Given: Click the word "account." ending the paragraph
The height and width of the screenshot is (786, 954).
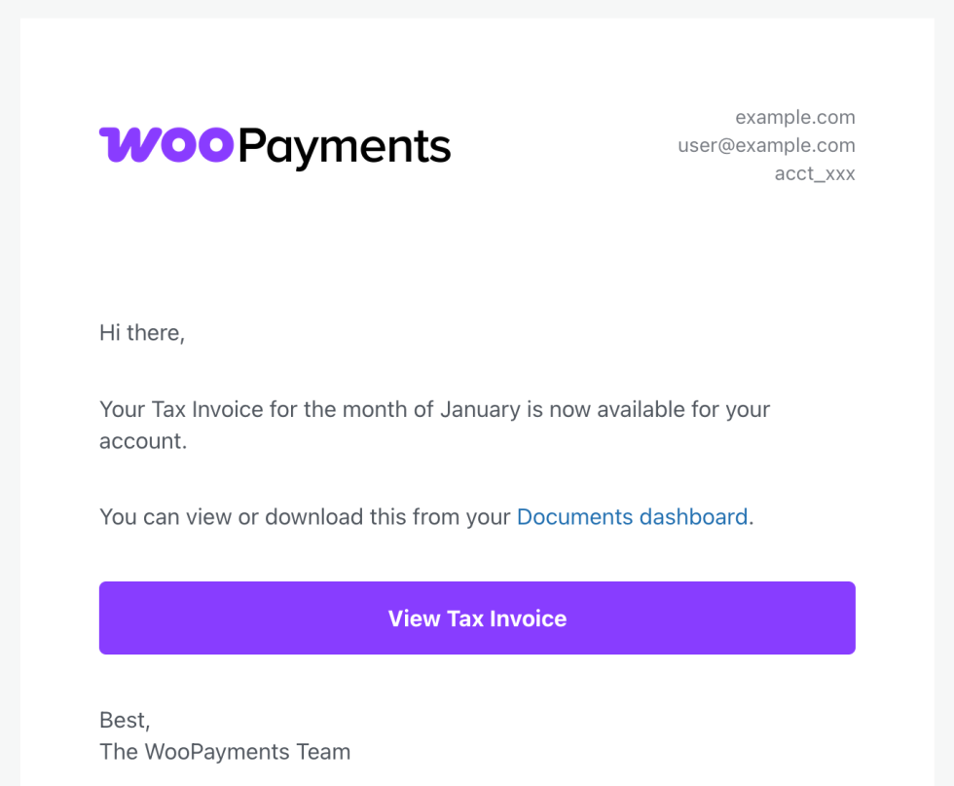Looking at the screenshot, I should click(142, 440).
